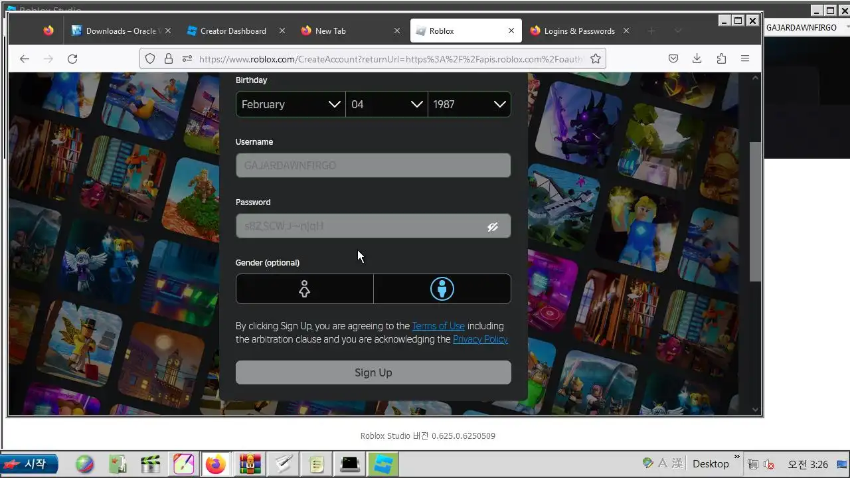This screenshot has height=478, width=850.
Task: Select the female gender option
Action: point(305,289)
